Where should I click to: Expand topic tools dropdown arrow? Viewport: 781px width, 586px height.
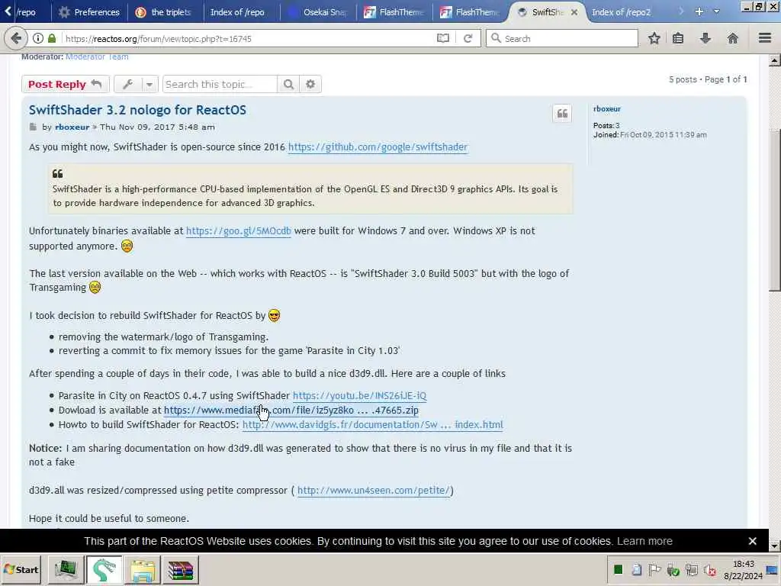pyautogui.click(x=149, y=84)
